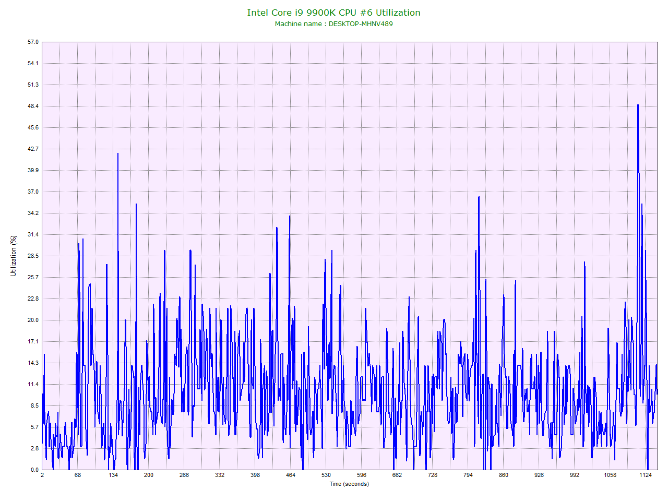Click the 662 seconds tick label
The height and width of the screenshot is (501, 668).
[397, 475]
